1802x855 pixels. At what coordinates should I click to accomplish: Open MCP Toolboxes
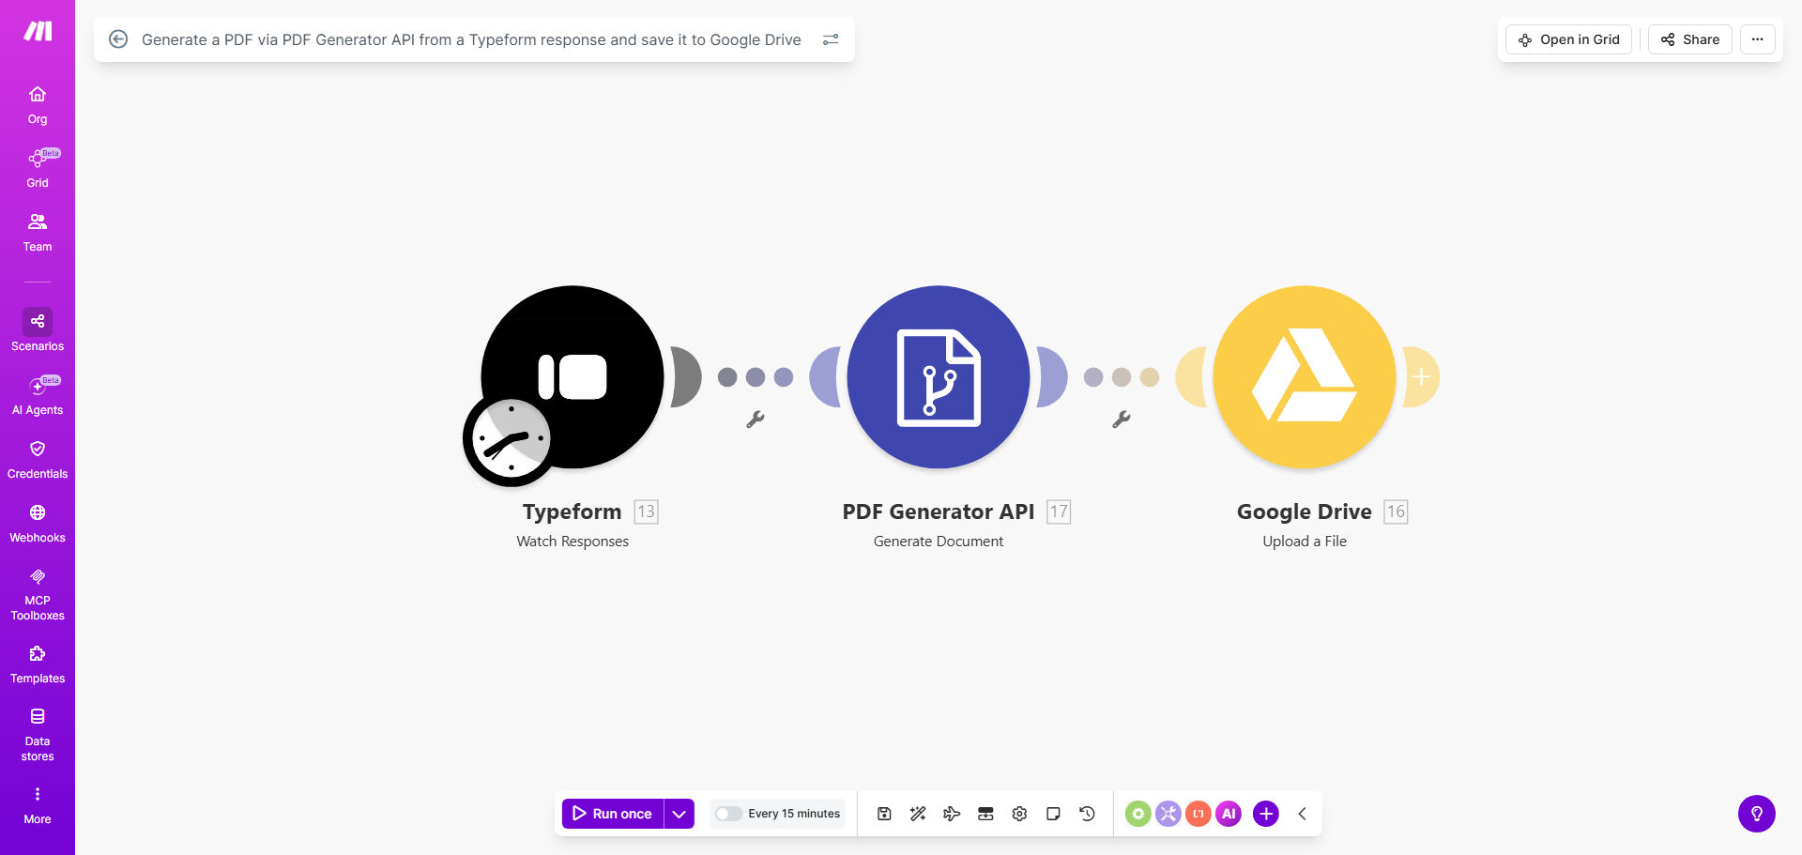coord(38,595)
